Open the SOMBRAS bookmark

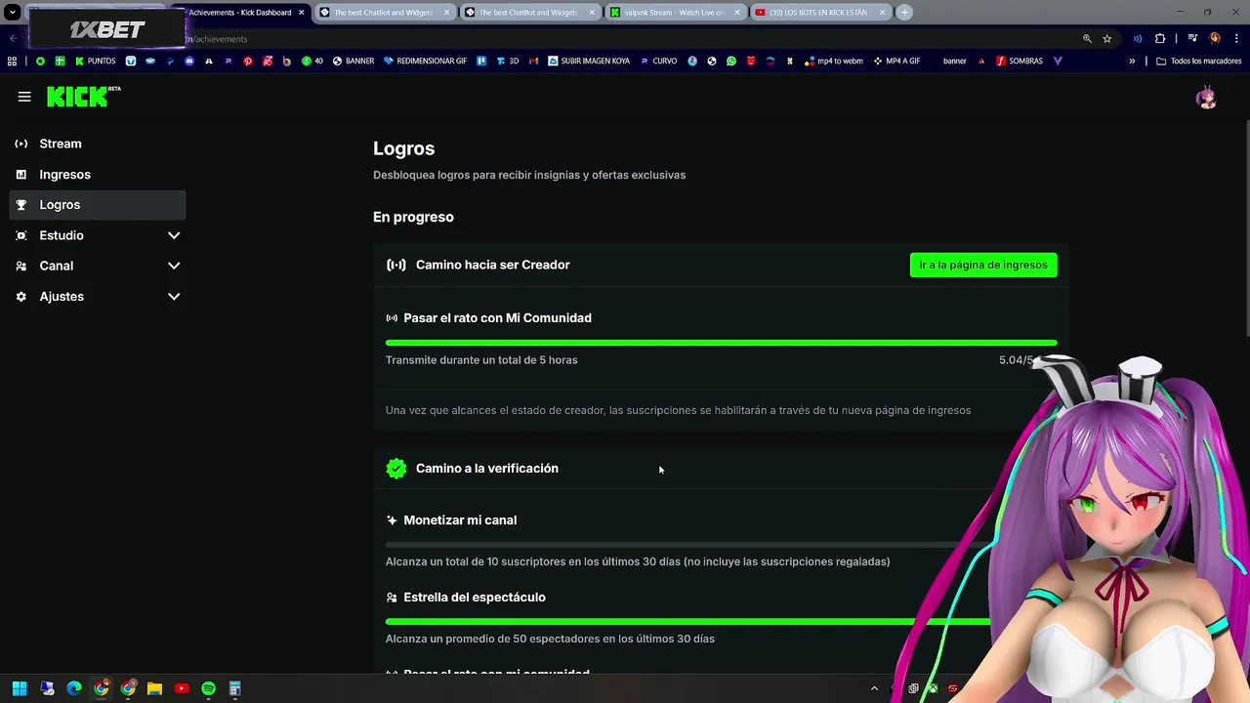pos(1020,61)
